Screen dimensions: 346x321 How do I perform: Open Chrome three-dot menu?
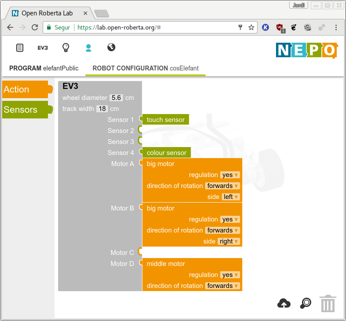[336, 27]
